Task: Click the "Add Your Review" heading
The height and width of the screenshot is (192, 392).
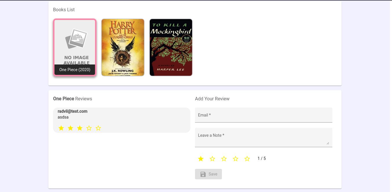Action: [212, 99]
